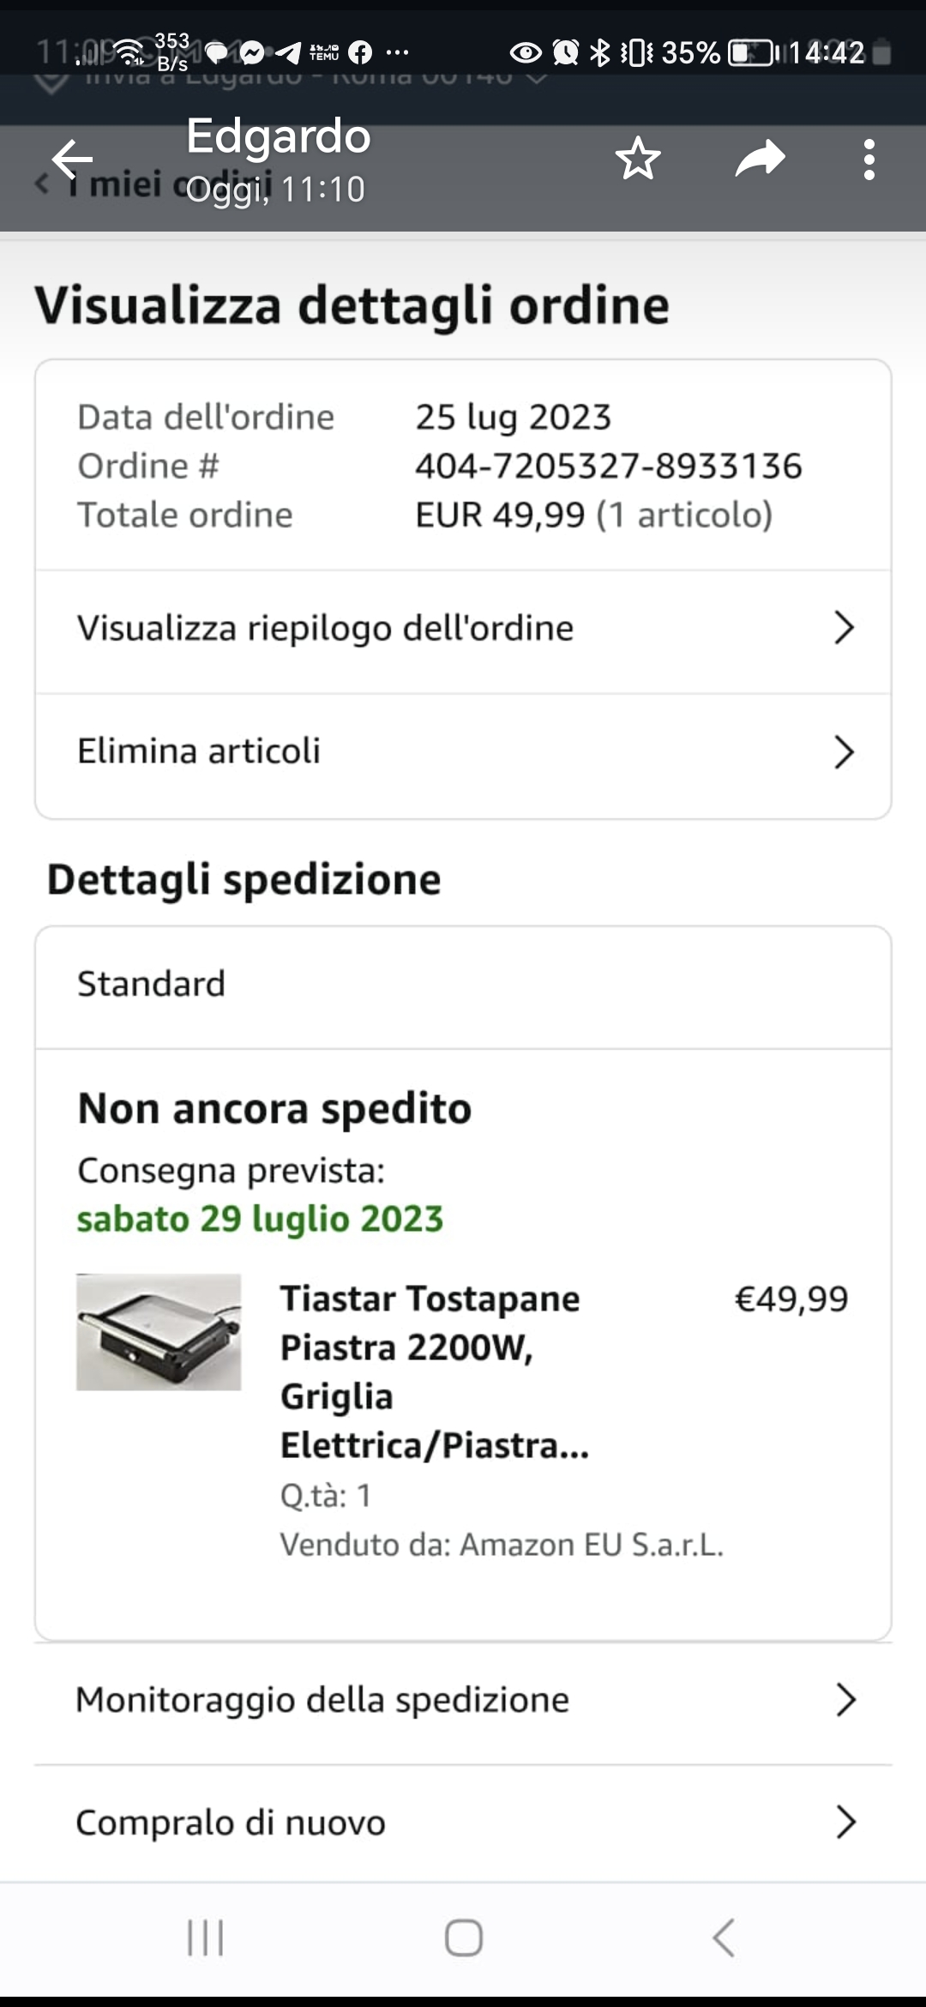Screen dimensions: 926x2007
Task: Tap the Edgardo contact name header
Action: pyautogui.click(x=279, y=136)
